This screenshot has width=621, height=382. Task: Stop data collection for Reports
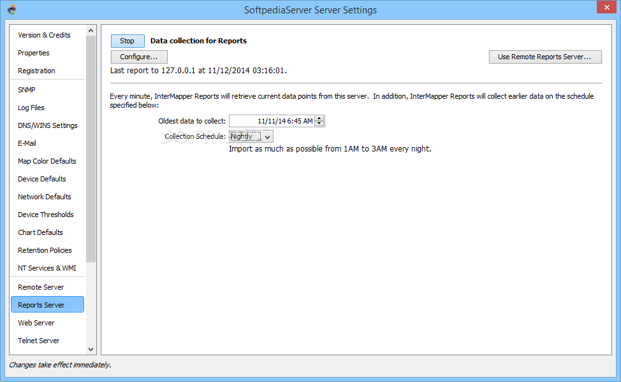127,41
